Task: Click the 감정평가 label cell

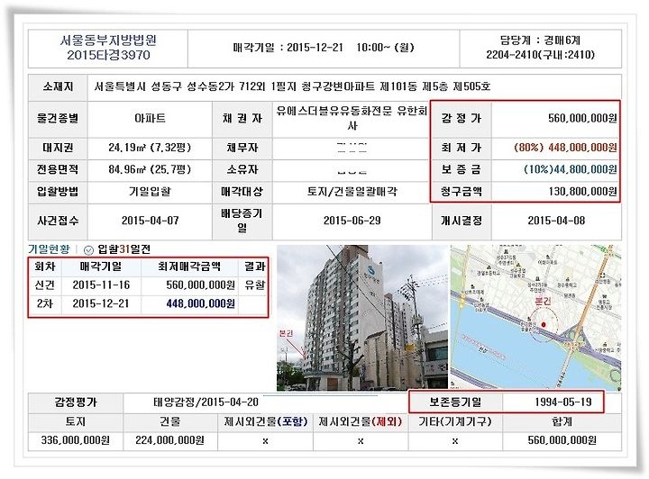Action: point(76,402)
